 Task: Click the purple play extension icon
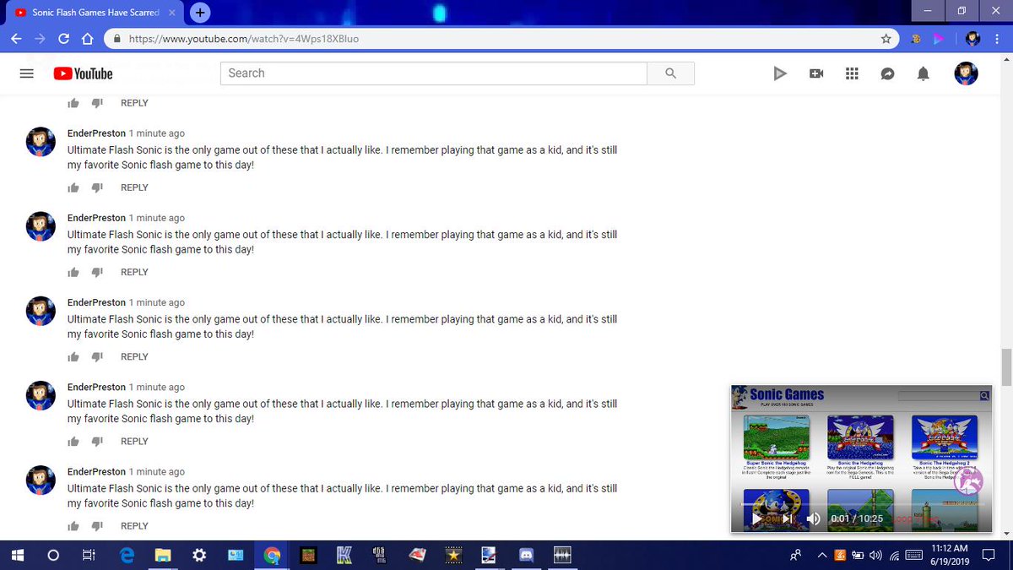937,39
